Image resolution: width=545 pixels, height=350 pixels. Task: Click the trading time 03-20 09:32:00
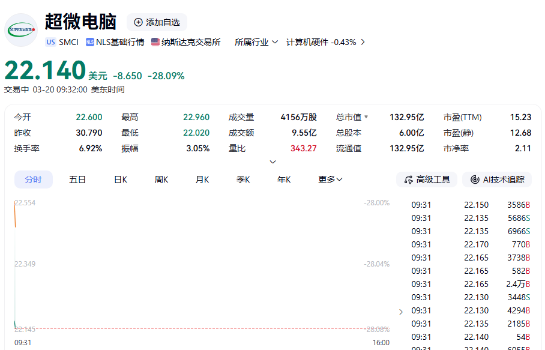click(x=60, y=89)
